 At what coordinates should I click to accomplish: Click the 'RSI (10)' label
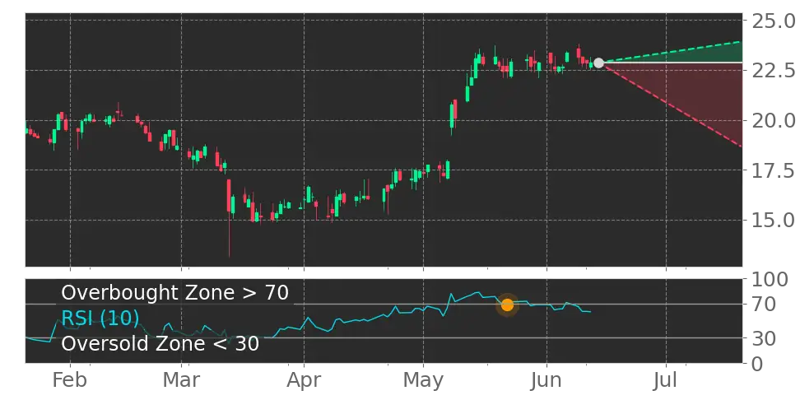(100, 319)
